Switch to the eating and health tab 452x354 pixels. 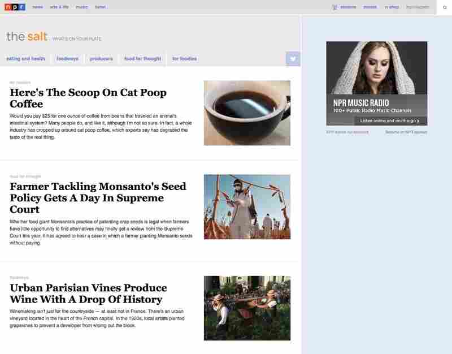[25, 59]
